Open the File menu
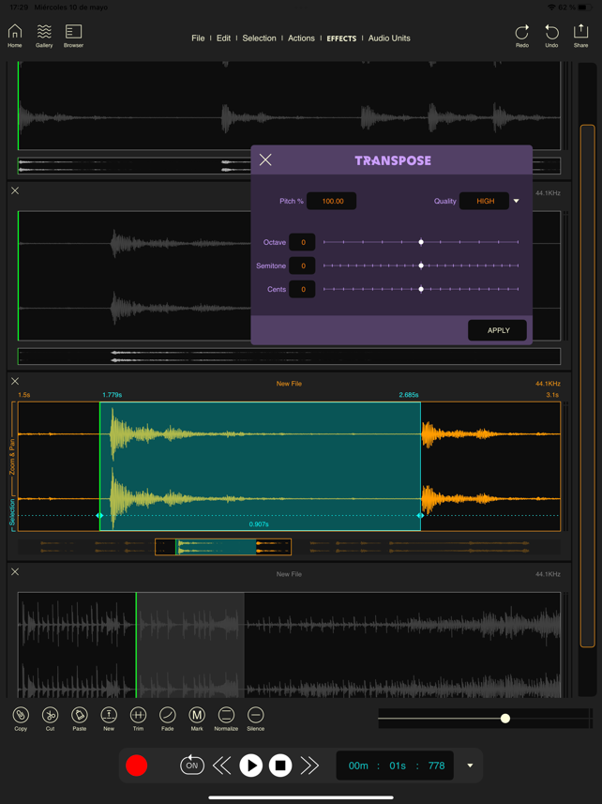The height and width of the screenshot is (804, 602). (x=198, y=38)
